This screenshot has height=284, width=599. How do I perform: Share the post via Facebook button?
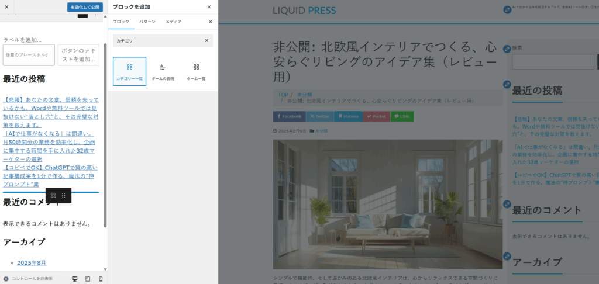(289, 116)
